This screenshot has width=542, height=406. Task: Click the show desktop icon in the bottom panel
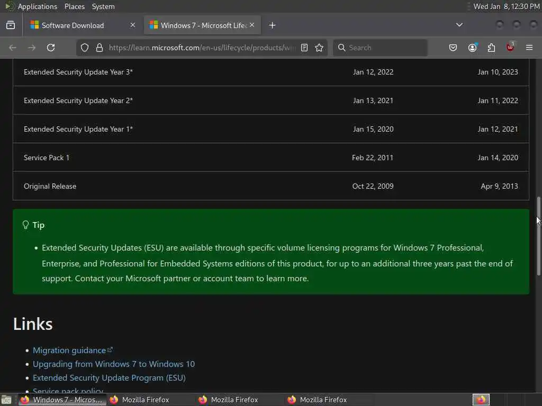[6, 400]
